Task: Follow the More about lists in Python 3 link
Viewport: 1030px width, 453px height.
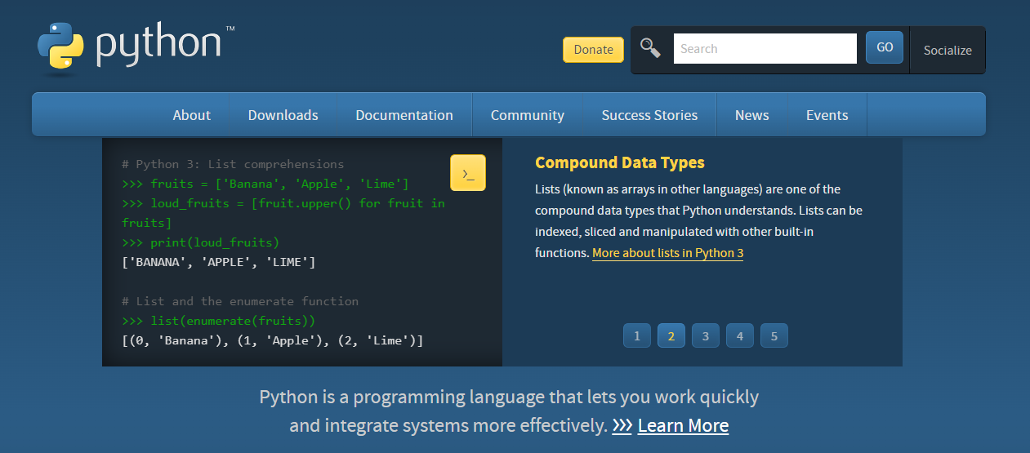Action: coord(667,253)
